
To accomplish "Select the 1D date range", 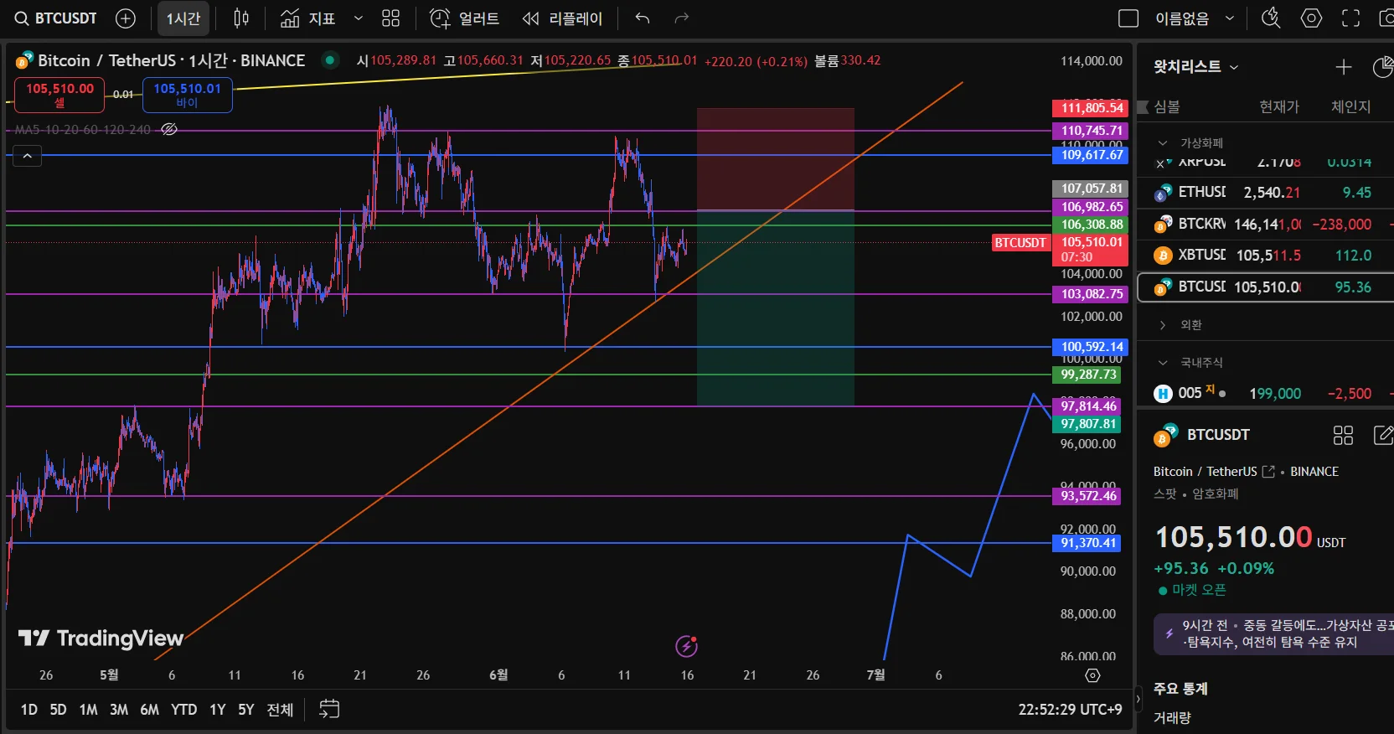I will [29, 710].
